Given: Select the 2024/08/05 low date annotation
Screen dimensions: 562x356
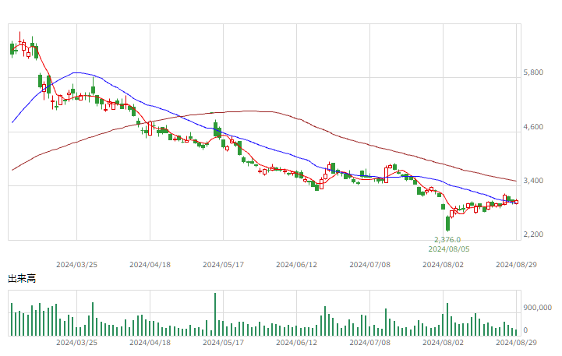Looking at the screenshot, I should (449, 249).
